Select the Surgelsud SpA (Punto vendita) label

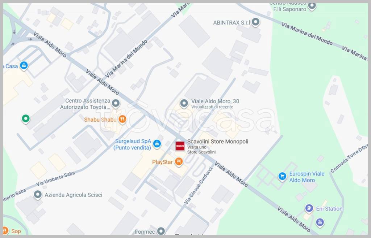[x=133, y=144]
